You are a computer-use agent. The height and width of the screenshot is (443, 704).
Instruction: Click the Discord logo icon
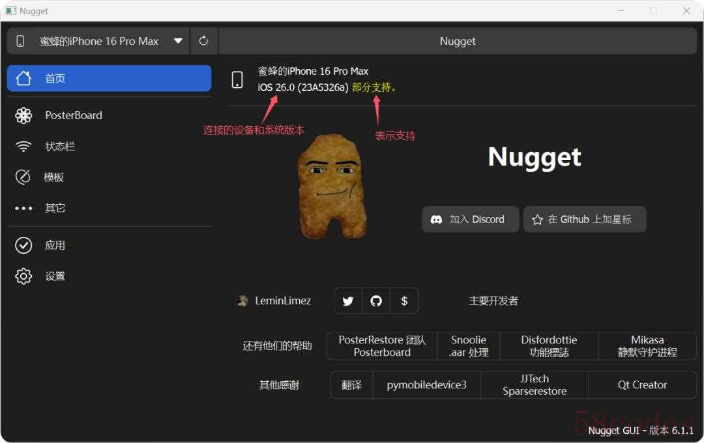click(436, 220)
